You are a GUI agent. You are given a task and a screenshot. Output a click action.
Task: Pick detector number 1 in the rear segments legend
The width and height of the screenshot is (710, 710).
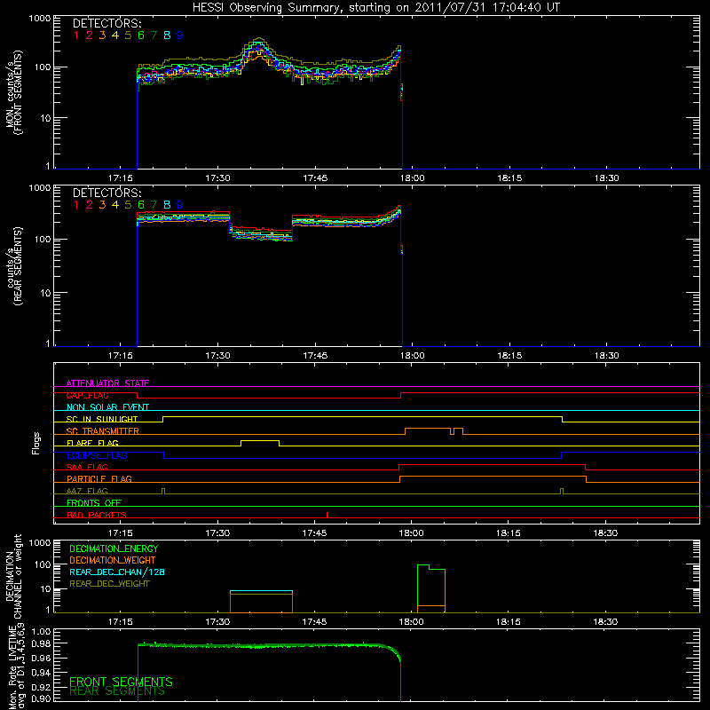point(76,205)
